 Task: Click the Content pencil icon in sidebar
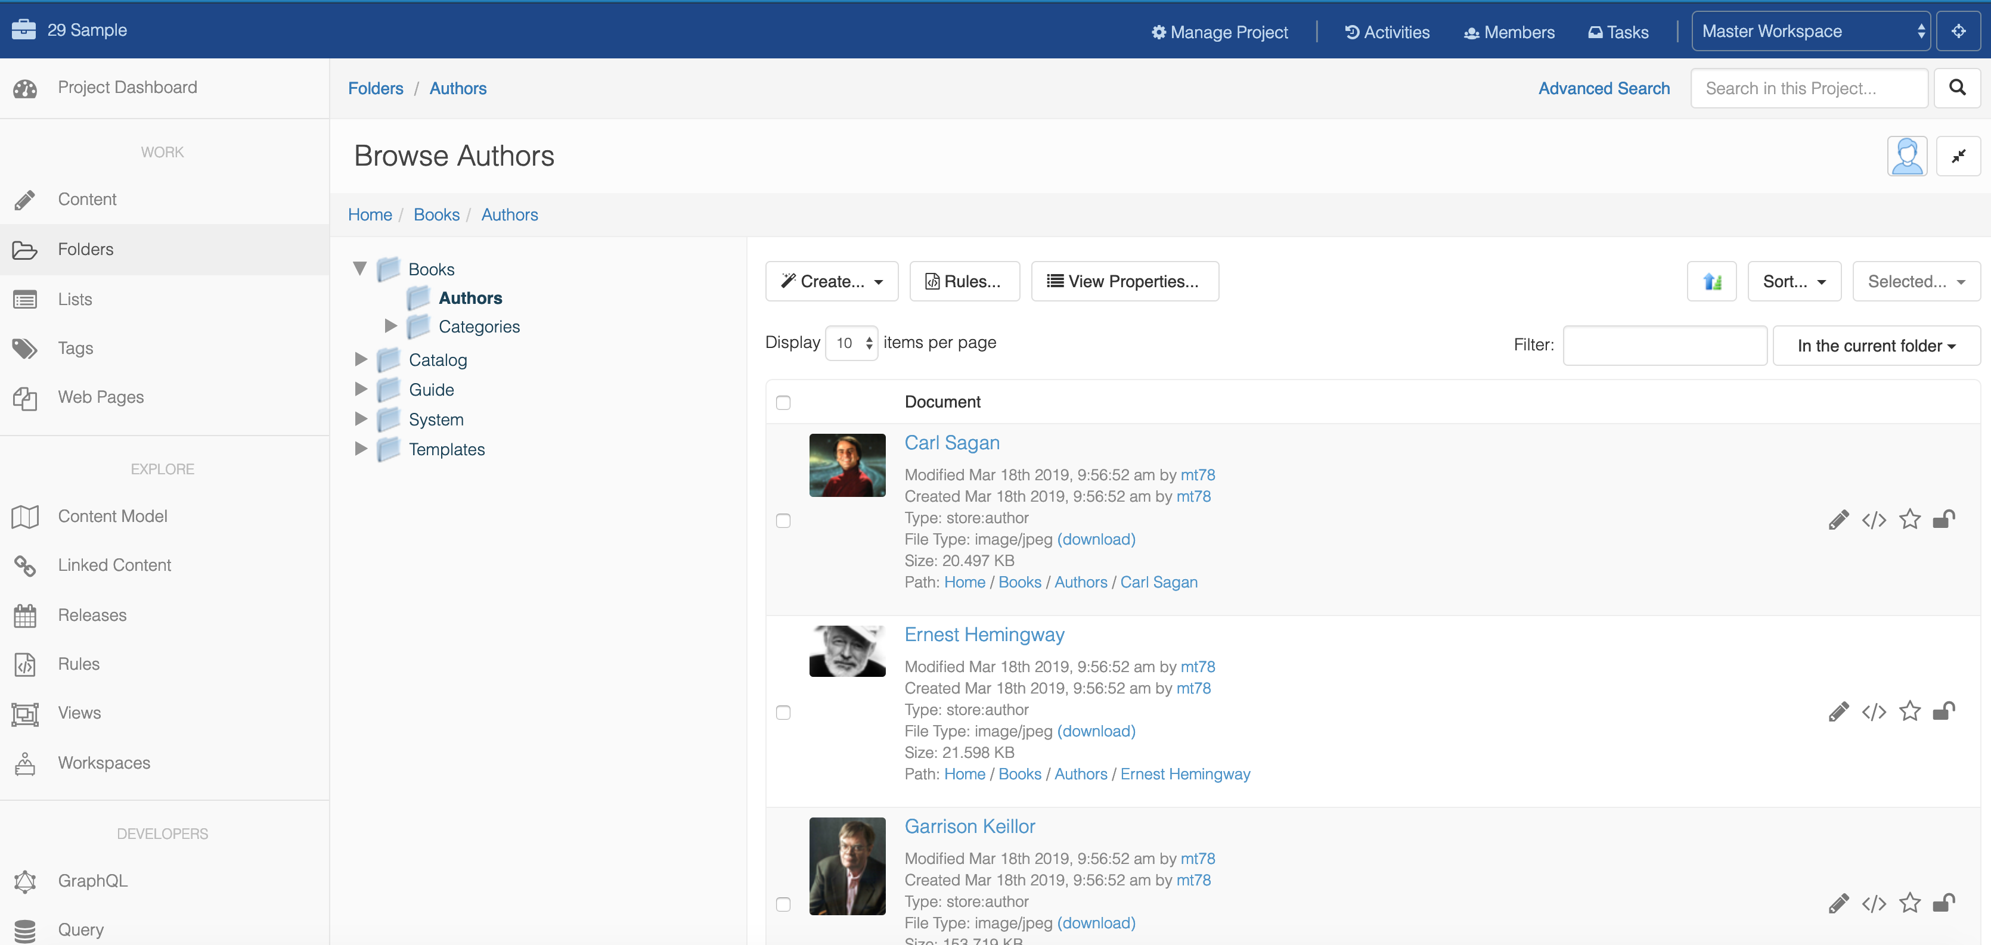coord(24,200)
